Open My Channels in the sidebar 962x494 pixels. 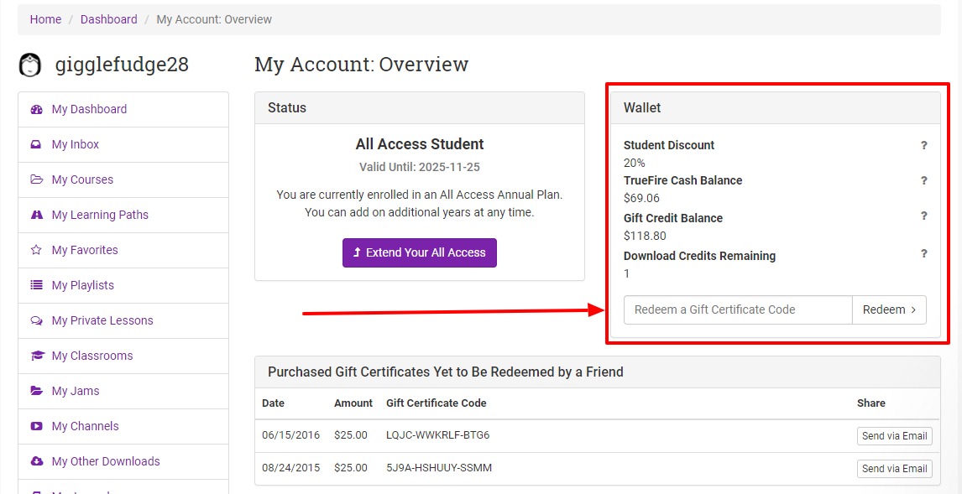85,426
